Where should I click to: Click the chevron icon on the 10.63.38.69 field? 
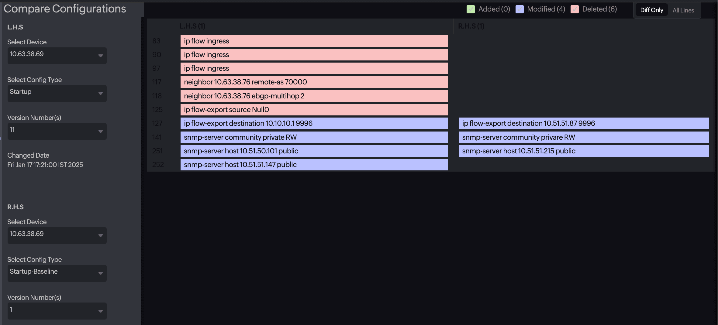pos(101,56)
